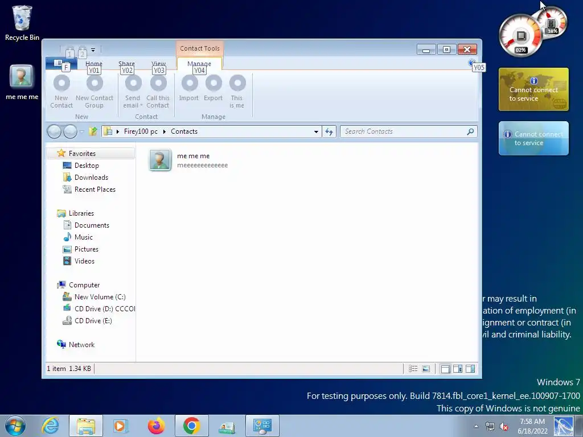The image size is (583, 437).
Task: Launch Firefox from the taskbar
Action: point(156,426)
